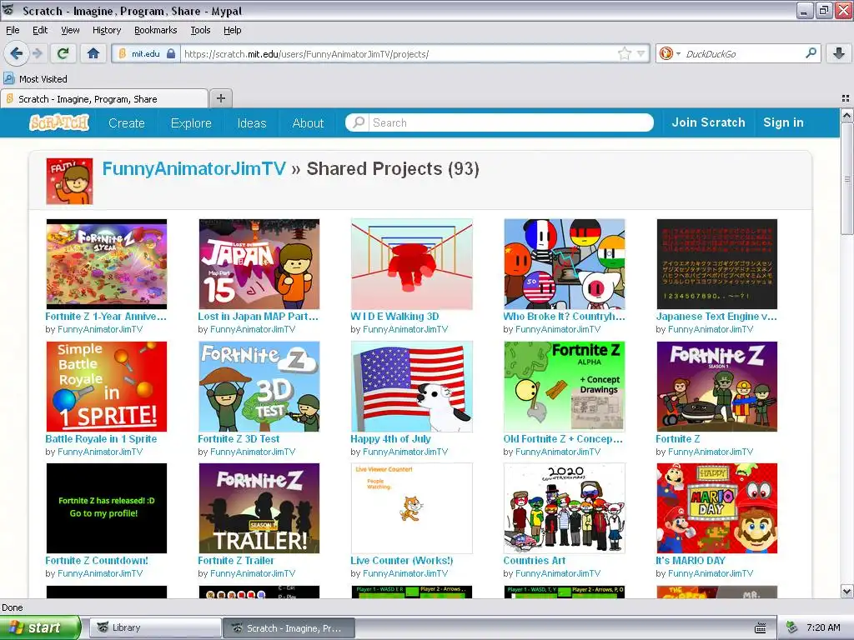Switch to the Library taskbar window
The width and height of the screenshot is (854, 640).
(x=155, y=627)
